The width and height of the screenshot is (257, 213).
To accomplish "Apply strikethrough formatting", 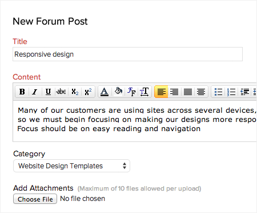I will (61, 92).
